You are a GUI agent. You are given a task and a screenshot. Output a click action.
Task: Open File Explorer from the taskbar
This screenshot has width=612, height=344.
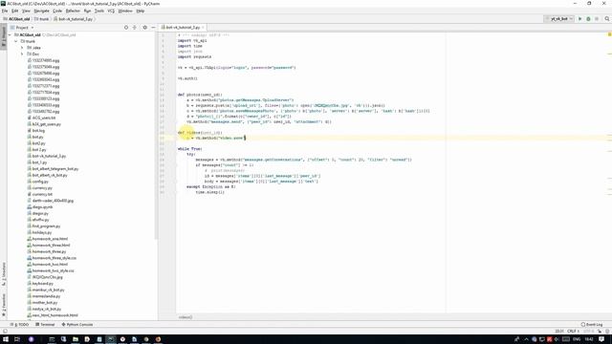76,339
